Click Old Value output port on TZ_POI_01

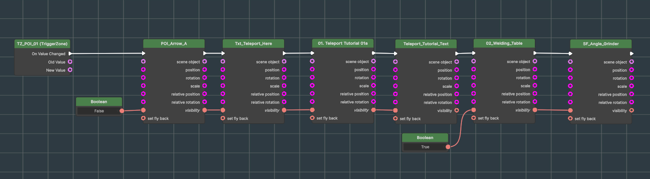point(70,62)
